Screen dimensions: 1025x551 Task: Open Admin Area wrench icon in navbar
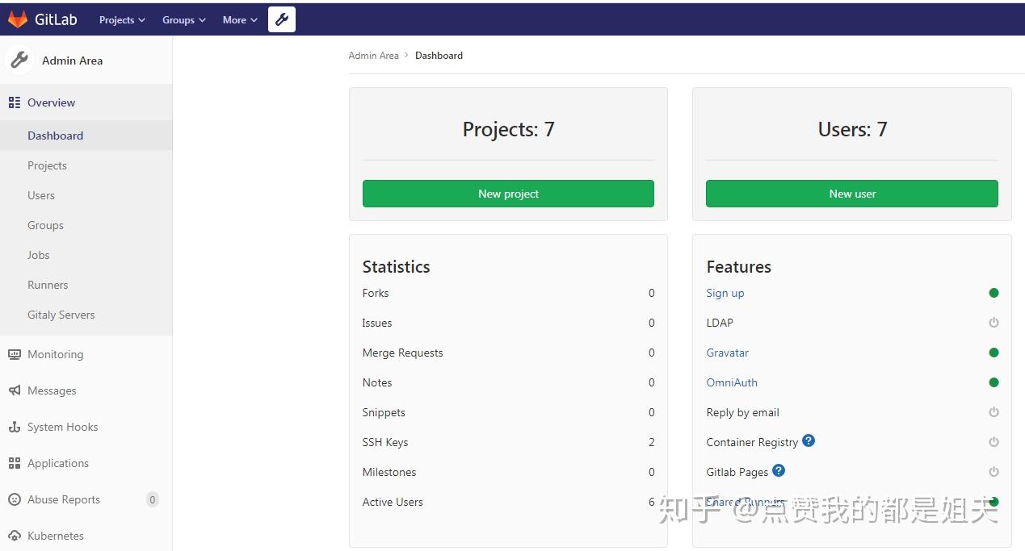click(x=282, y=19)
